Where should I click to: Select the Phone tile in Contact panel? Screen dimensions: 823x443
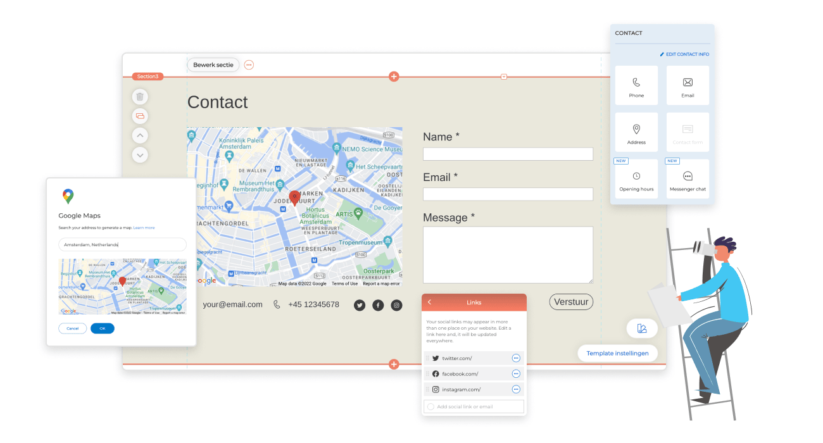[636, 85]
